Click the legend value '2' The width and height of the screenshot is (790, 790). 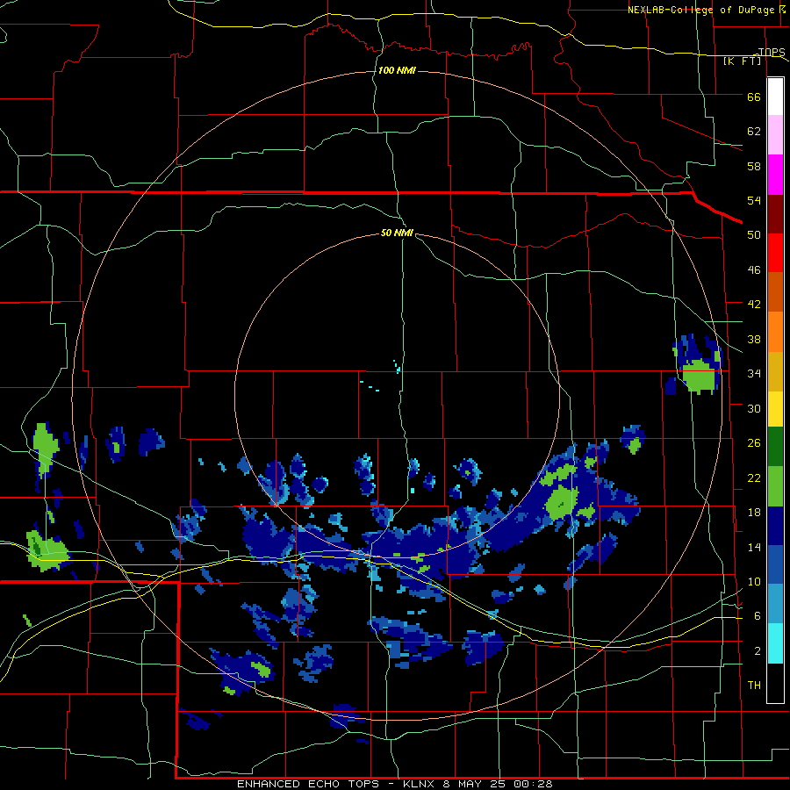pos(758,651)
